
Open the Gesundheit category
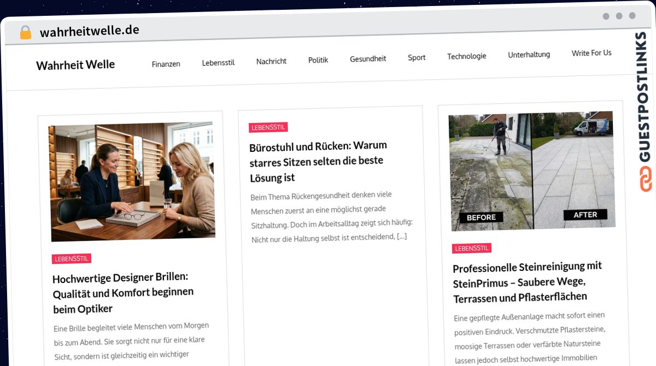click(368, 58)
